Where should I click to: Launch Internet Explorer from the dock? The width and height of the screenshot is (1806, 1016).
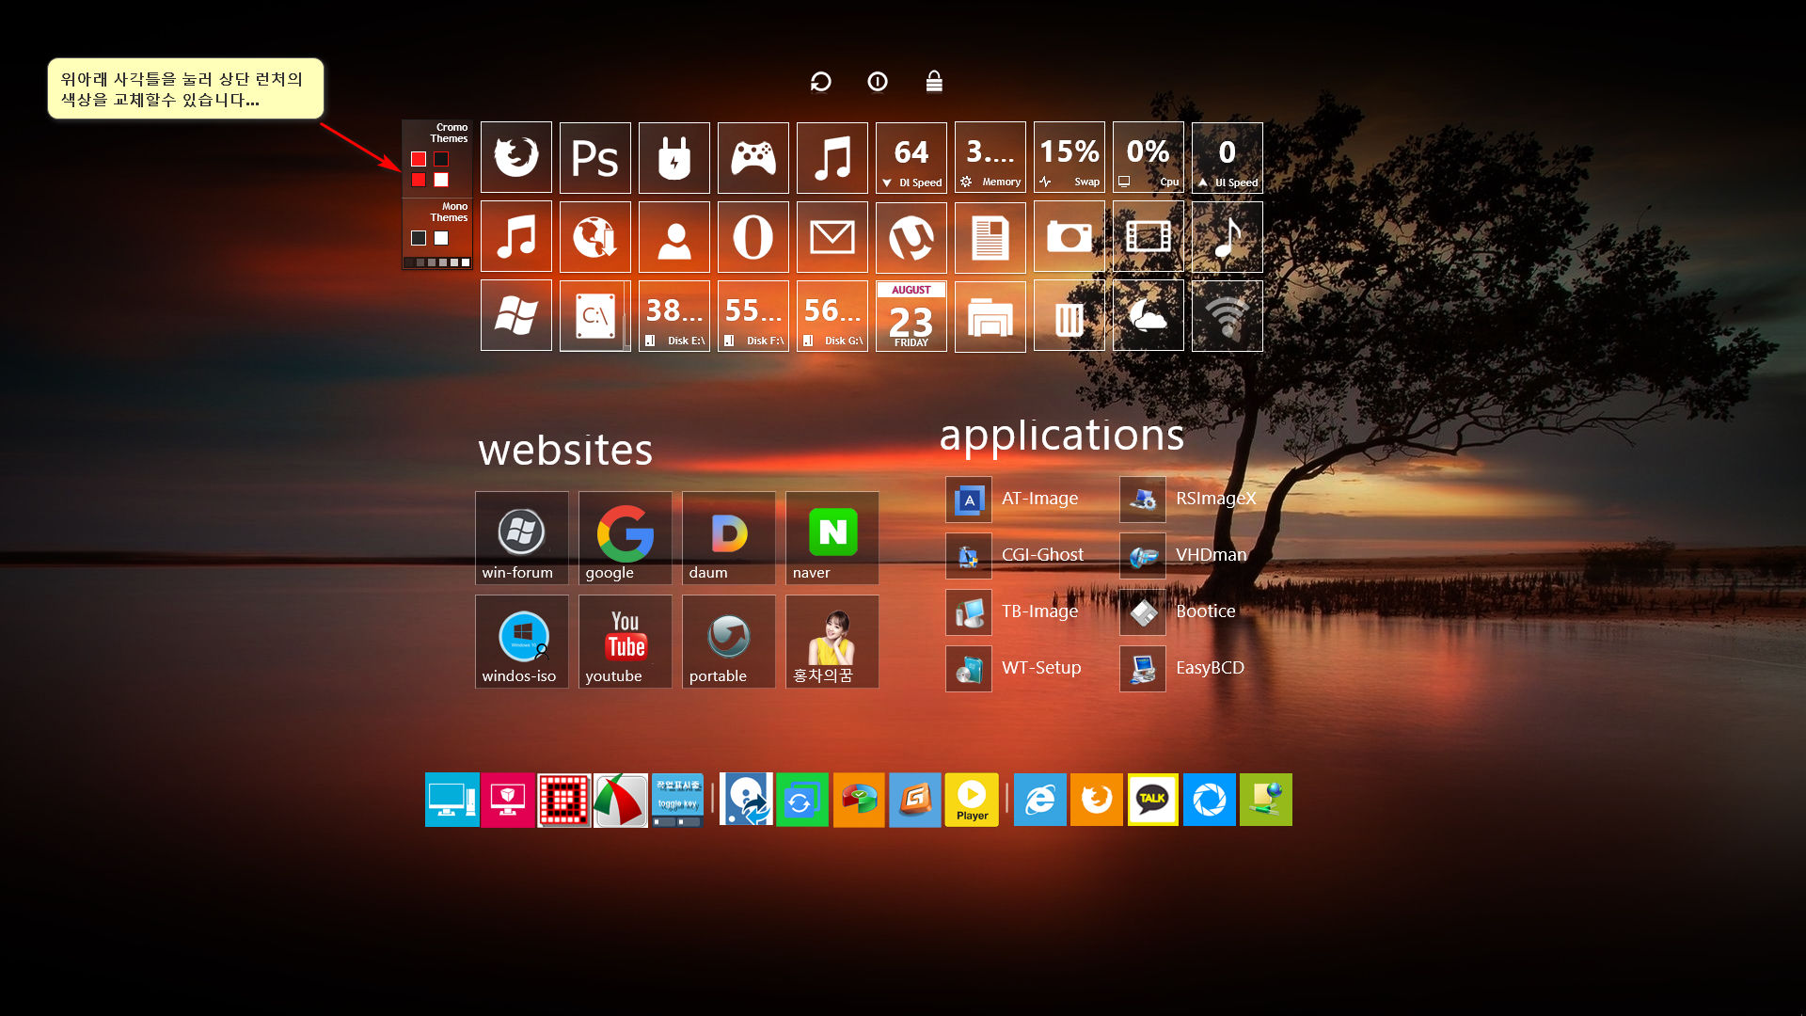pos(1040,800)
